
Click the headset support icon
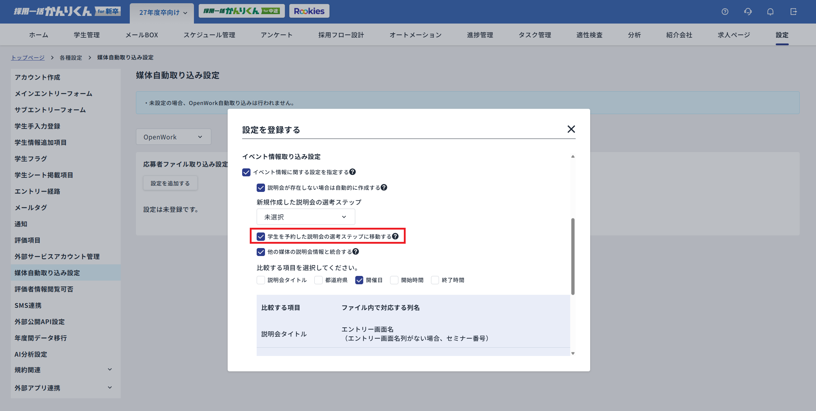point(747,12)
